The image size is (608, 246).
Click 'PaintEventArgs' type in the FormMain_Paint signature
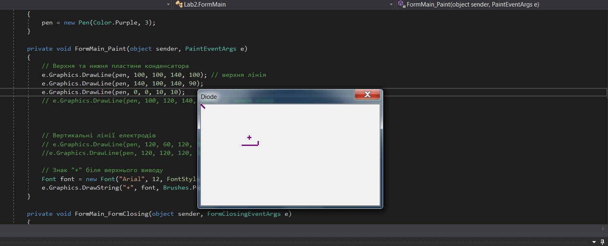211,49
